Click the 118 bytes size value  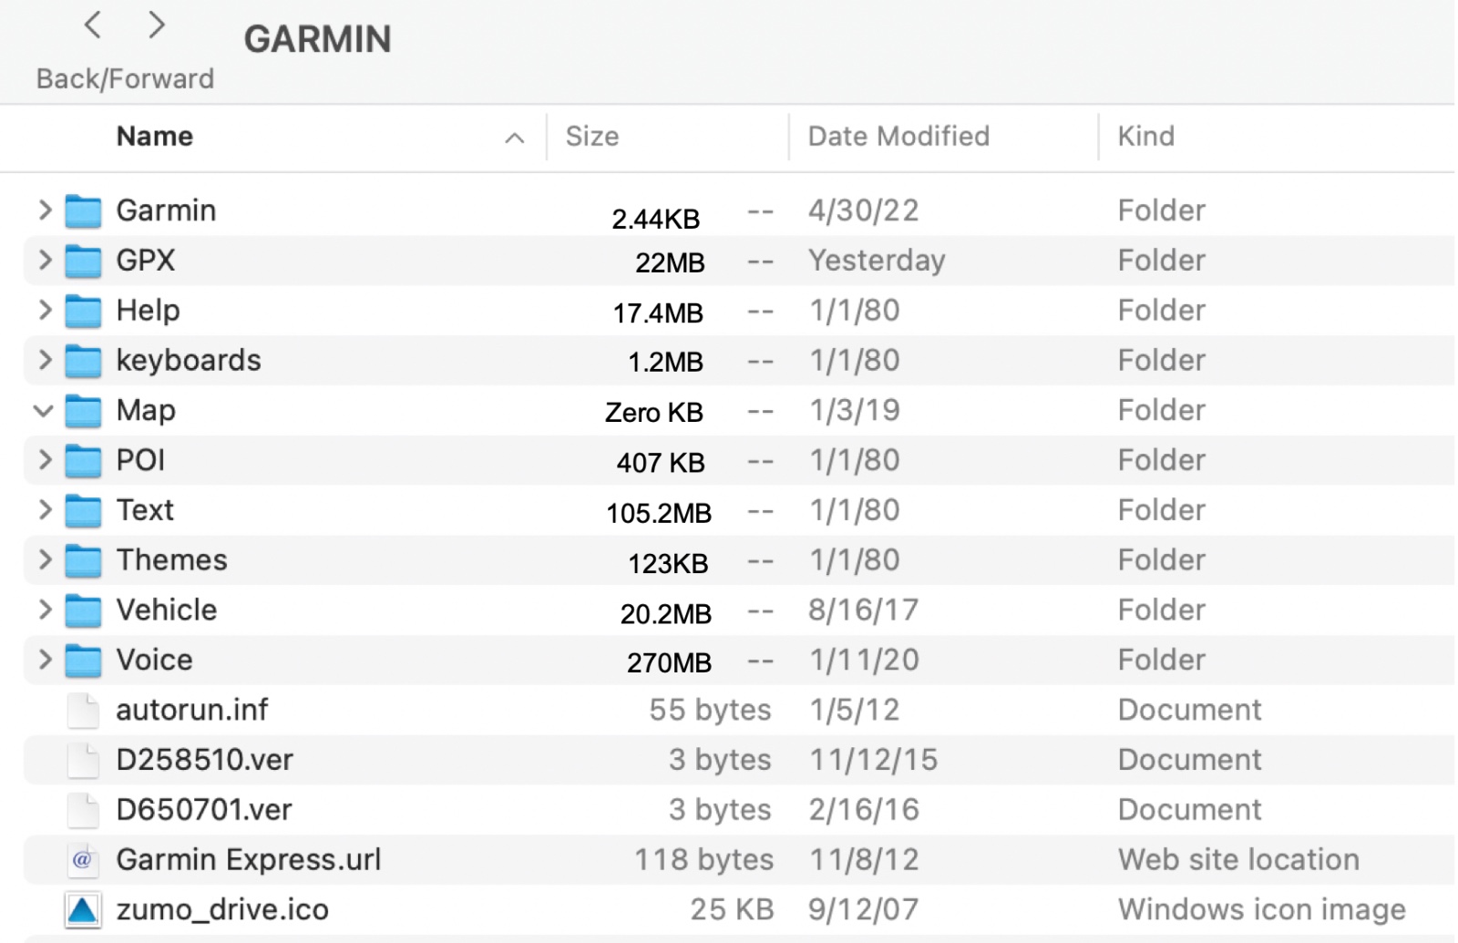(x=704, y=860)
